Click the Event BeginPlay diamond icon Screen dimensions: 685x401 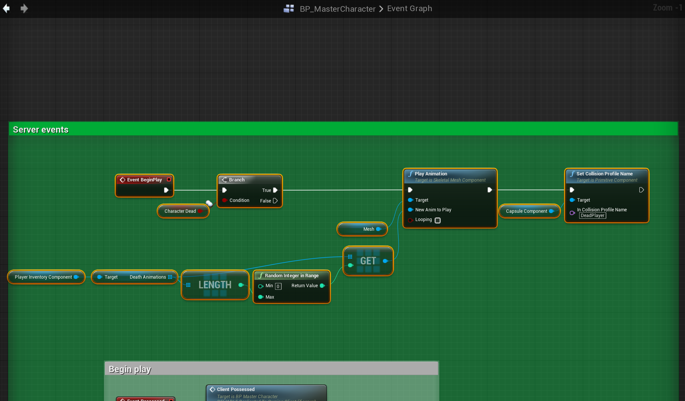click(122, 180)
